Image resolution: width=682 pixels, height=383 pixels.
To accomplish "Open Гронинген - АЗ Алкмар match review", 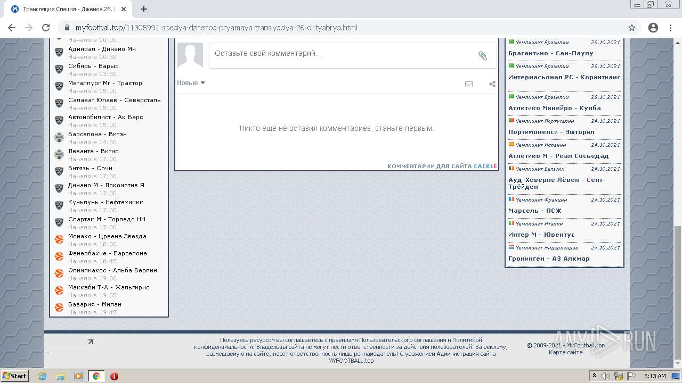I will (x=549, y=259).
